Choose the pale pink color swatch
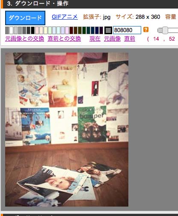The height and width of the screenshot is (216, 178). (37, 30)
